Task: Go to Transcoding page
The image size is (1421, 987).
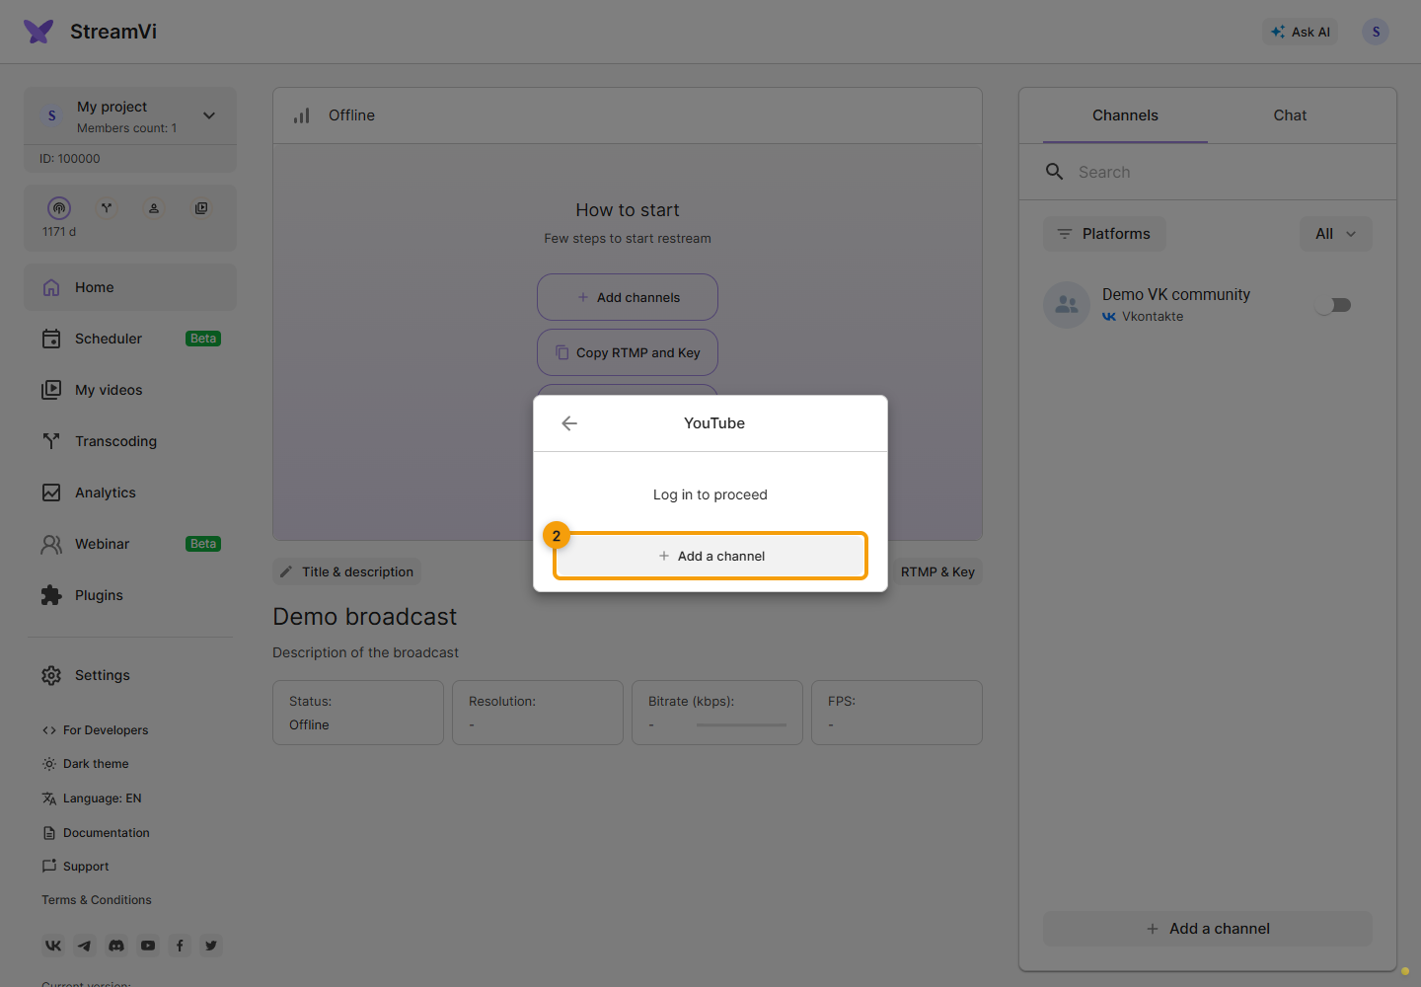Action: [x=130, y=441]
